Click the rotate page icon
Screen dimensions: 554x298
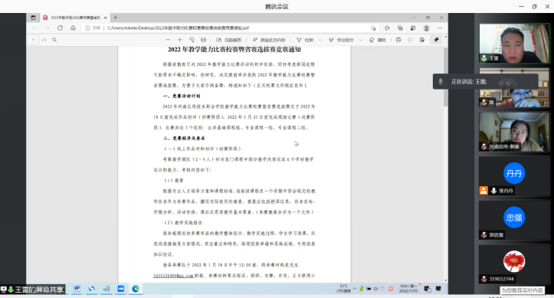pyautogui.click(x=192, y=40)
